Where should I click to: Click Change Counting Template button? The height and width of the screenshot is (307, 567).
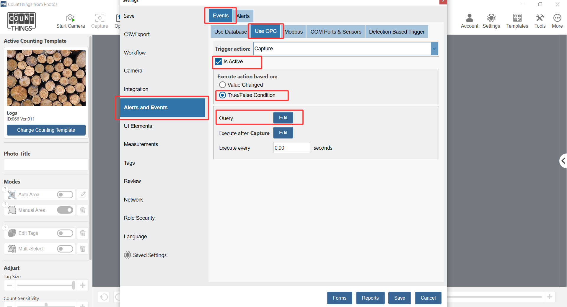click(x=46, y=130)
